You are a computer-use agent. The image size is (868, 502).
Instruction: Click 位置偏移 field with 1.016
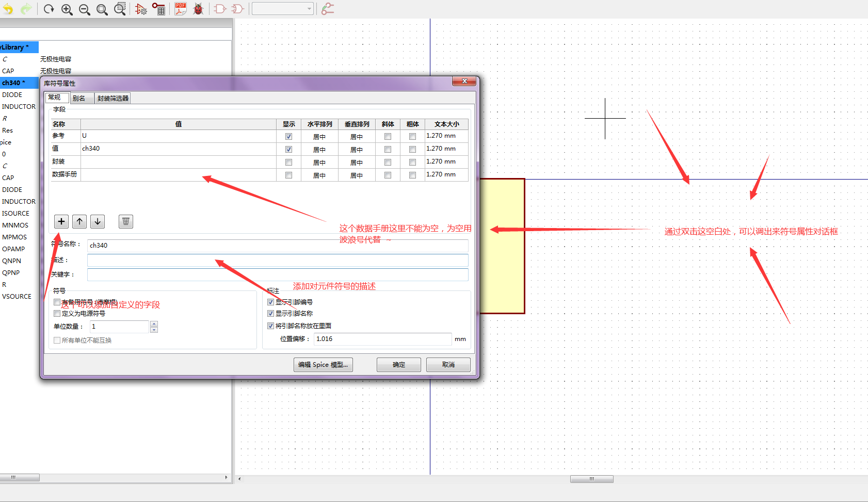coord(383,339)
